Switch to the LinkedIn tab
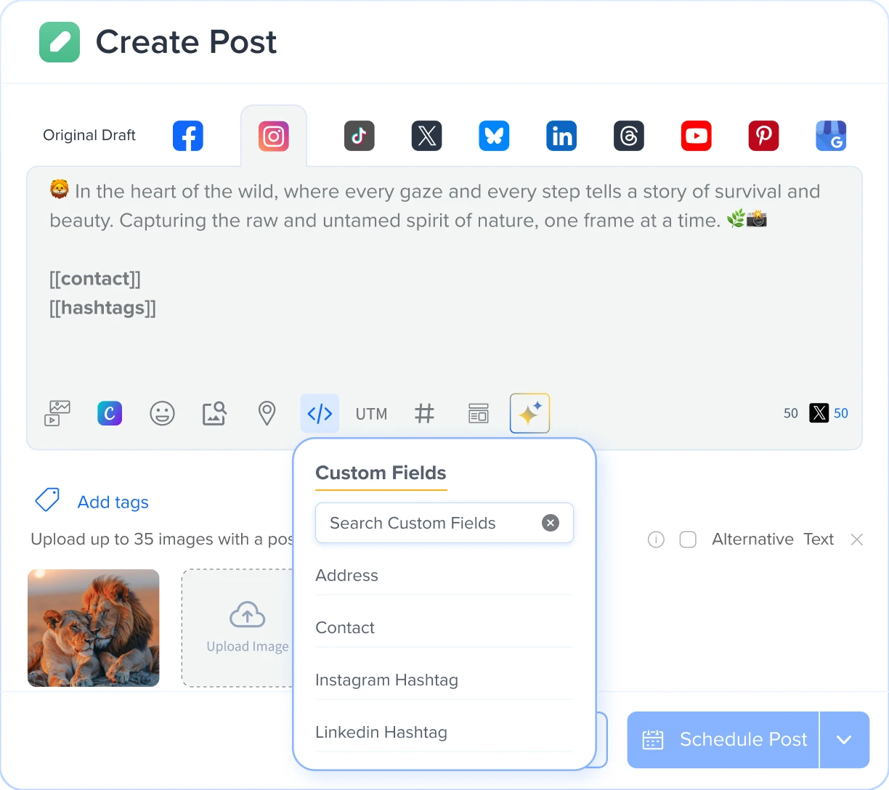This screenshot has height=790, width=889. coord(561,136)
